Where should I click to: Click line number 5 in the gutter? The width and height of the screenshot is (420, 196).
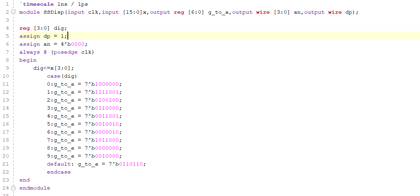(7, 36)
